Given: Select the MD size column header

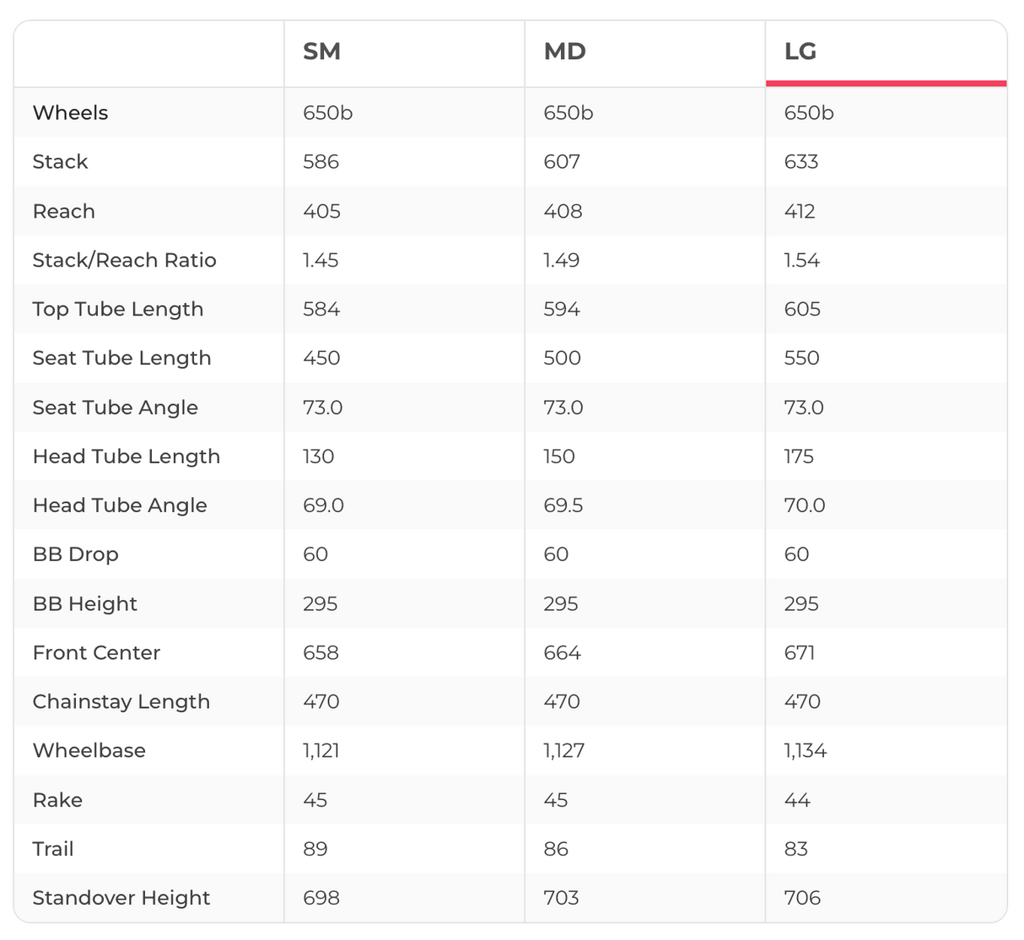Looking at the screenshot, I should point(564,51).
